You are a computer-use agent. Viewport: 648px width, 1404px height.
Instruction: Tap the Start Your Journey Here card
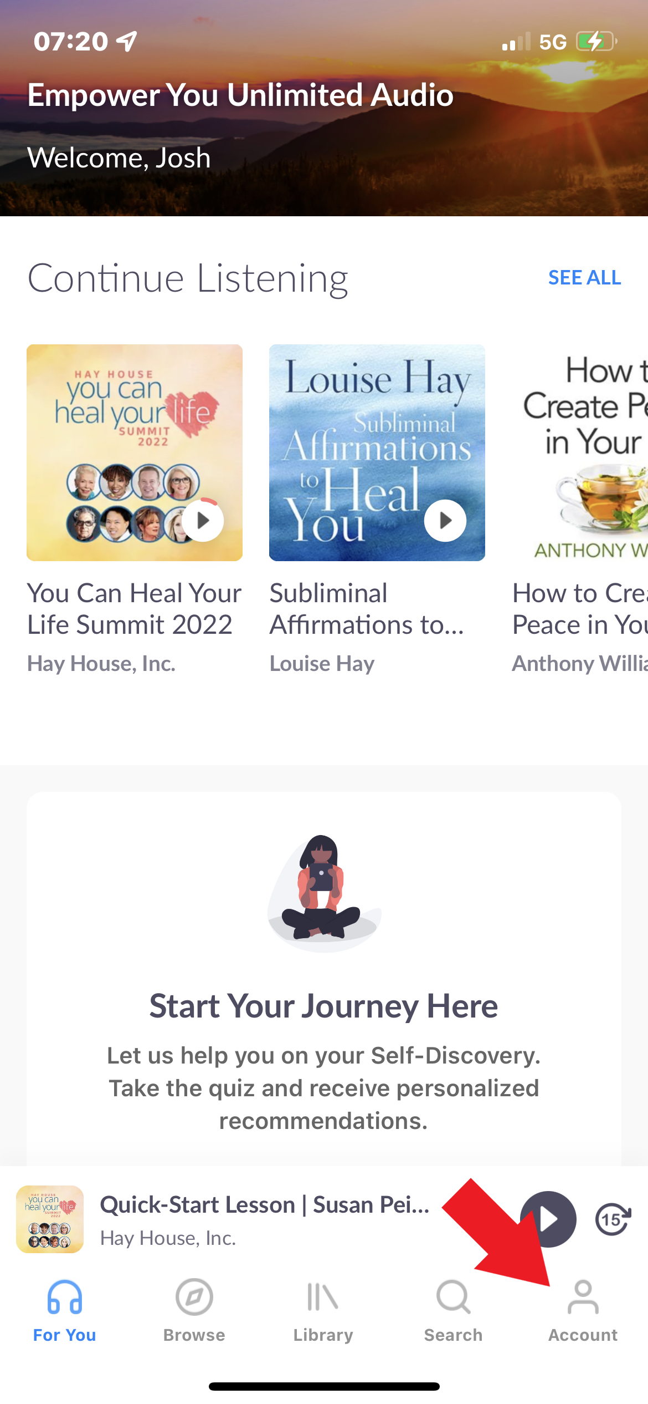click(324, 979)
